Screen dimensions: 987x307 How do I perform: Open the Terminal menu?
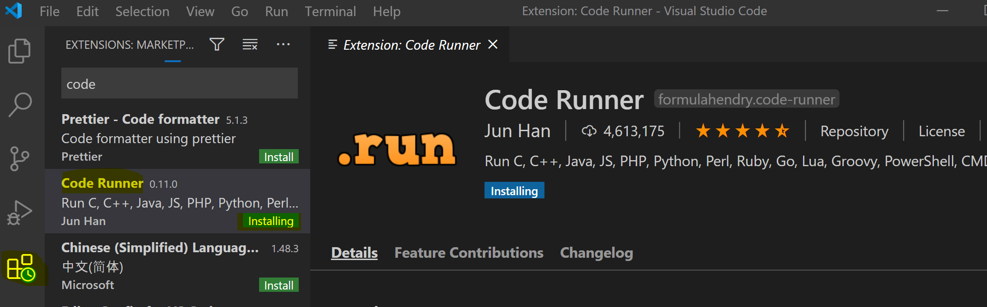pyautogui.click(x=331, y=12)
